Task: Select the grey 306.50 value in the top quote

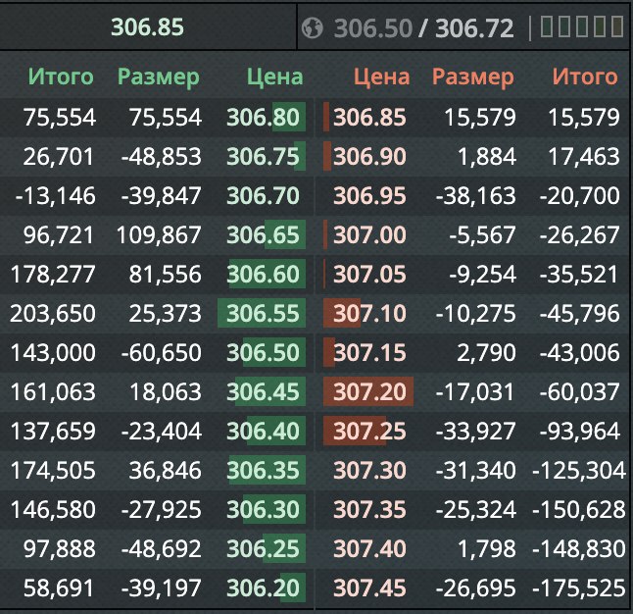Action: click(x=373, y=28)
